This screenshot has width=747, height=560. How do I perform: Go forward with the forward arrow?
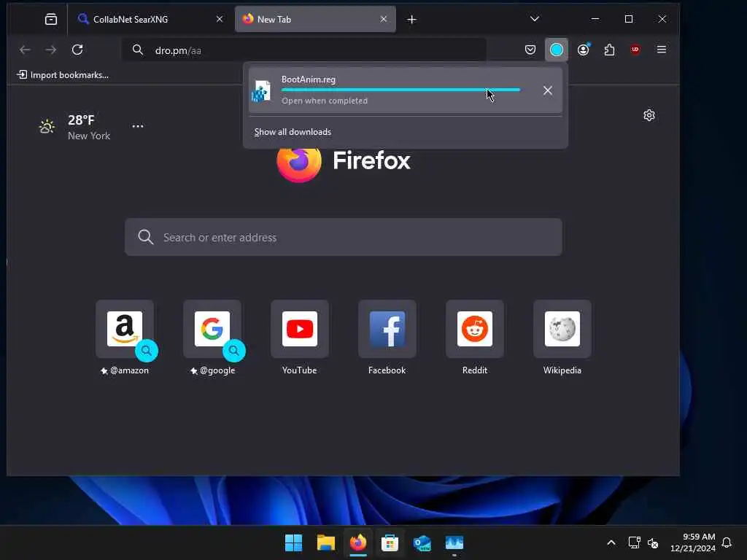[x=51, y=50]
